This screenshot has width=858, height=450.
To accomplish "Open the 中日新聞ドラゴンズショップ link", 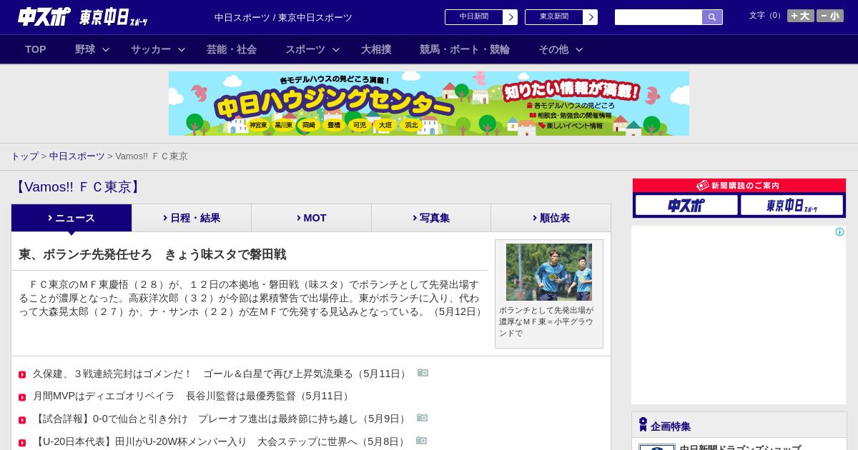I will [x=740, y=448].
